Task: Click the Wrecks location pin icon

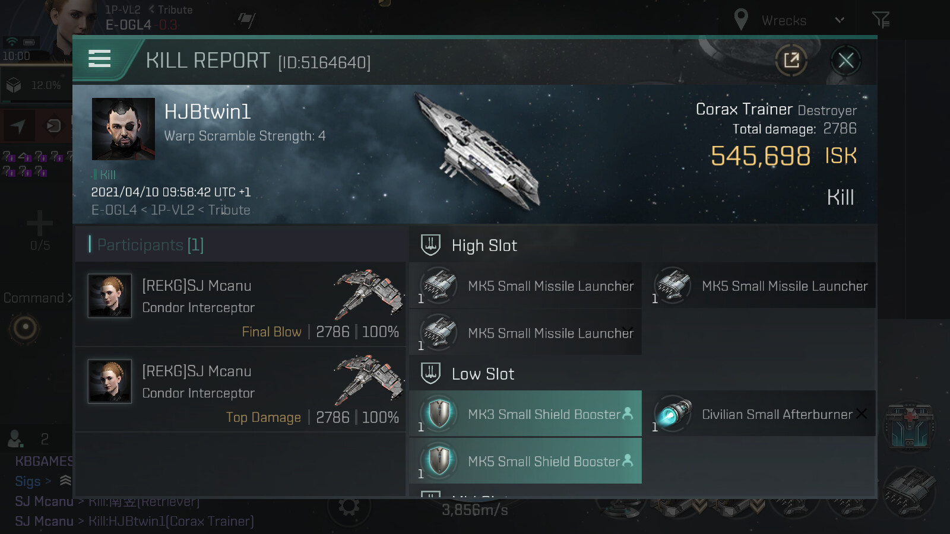Action: point(740,20)
